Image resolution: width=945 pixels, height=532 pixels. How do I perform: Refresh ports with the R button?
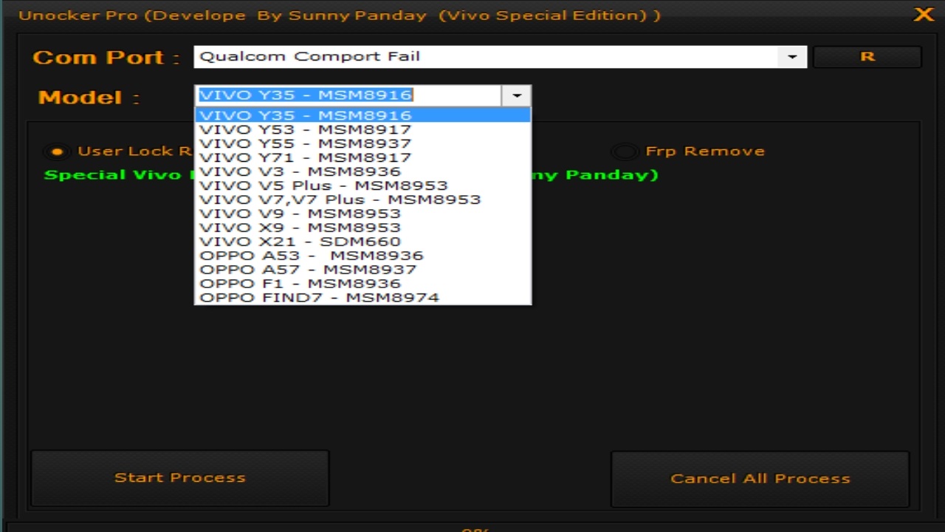[x=867, y=57]
